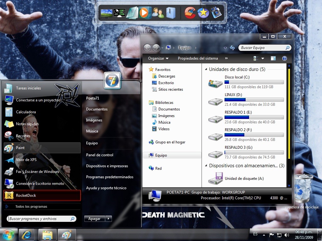The width and height of the screenshot is (322, 241).
Task: Click the blue cabinet dock icon
Action: 170,13
